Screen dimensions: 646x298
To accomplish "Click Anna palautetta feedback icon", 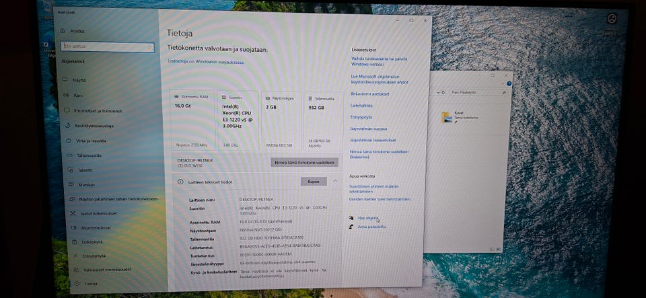I will tap(351, 227).
